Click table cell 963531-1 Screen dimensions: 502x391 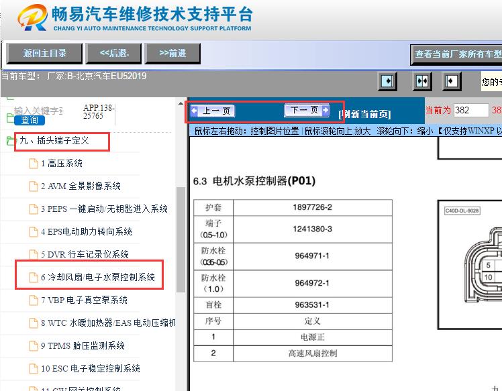313,305
